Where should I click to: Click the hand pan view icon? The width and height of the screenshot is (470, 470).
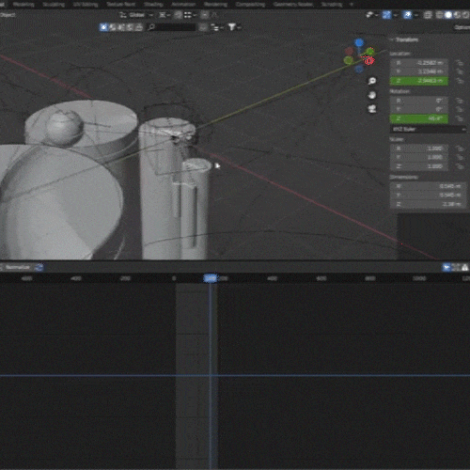point(372,95)
